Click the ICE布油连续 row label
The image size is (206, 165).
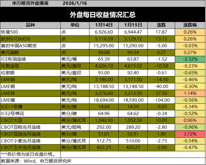point(13,59)
